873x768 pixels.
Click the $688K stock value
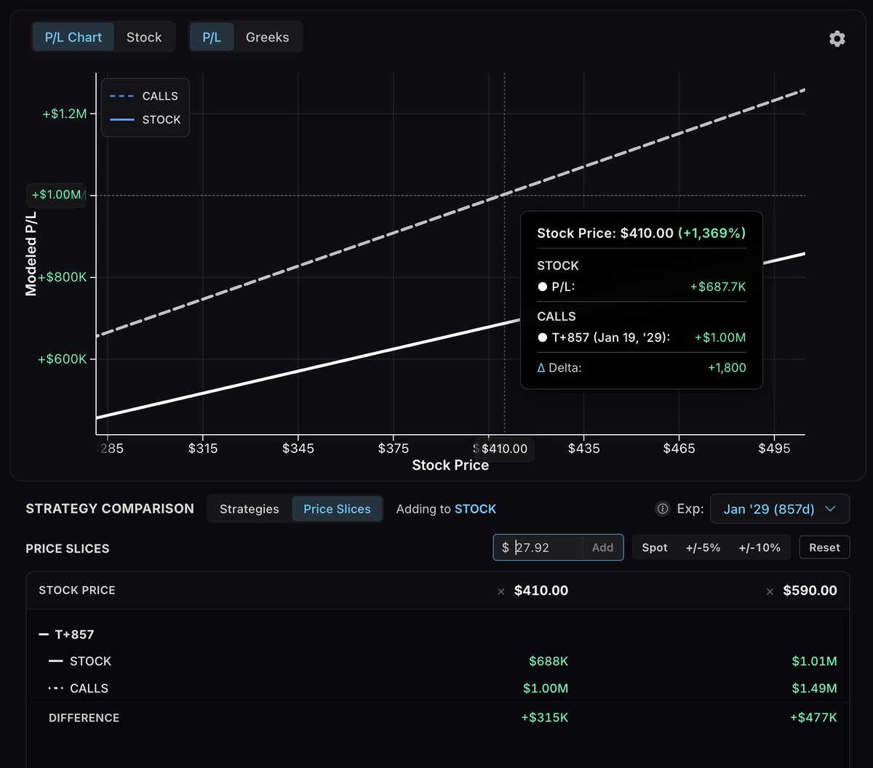tap(549, 661)
